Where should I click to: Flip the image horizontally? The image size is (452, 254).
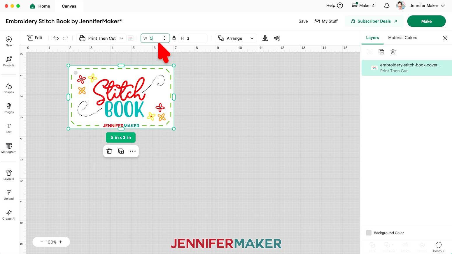coord(265,38)
